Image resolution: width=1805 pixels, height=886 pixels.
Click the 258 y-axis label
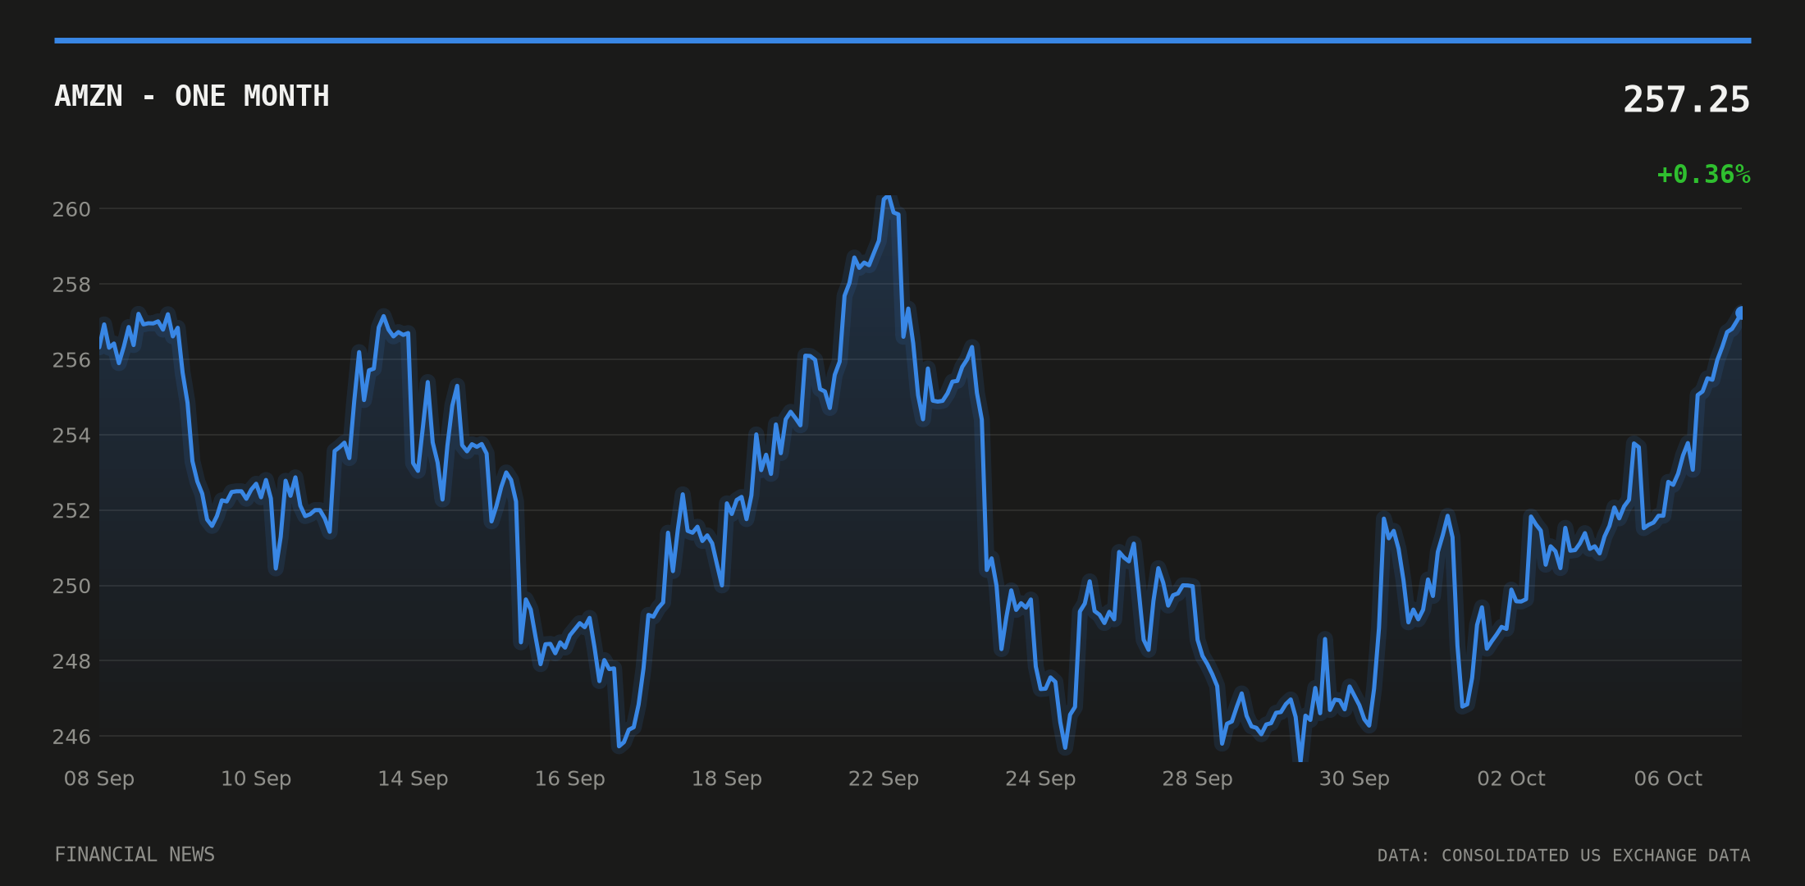pyautogui.click(x=71, y=285)
